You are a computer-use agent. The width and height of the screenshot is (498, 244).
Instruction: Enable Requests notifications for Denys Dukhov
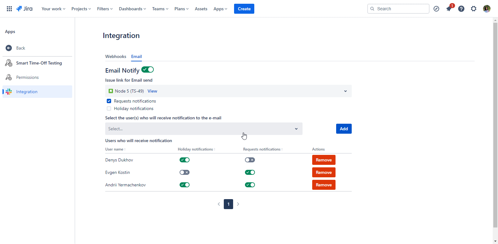click(250, 160)
